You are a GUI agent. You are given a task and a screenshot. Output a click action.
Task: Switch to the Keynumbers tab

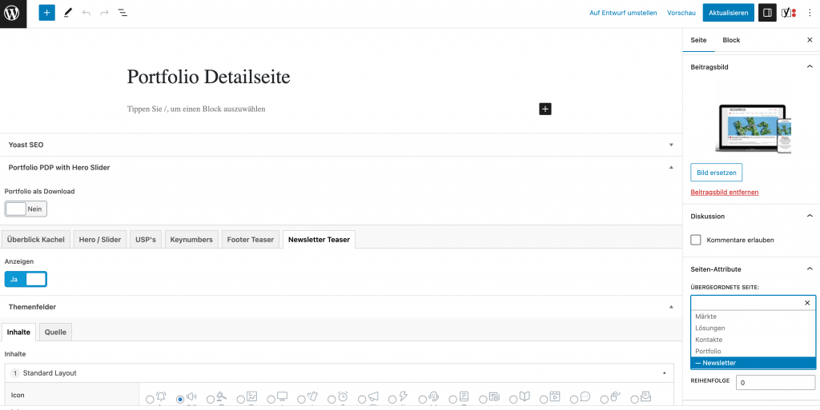click(192, 240)
